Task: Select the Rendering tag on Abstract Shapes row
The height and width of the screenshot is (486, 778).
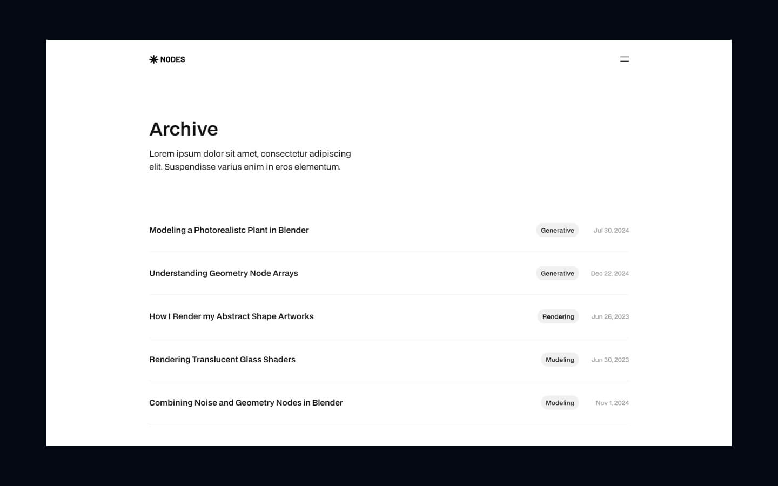Action: coord(558,316)
